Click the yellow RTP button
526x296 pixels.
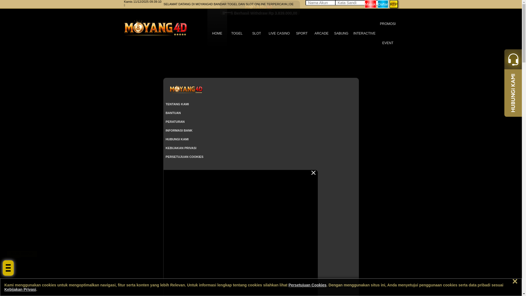(x=394, y=4)
